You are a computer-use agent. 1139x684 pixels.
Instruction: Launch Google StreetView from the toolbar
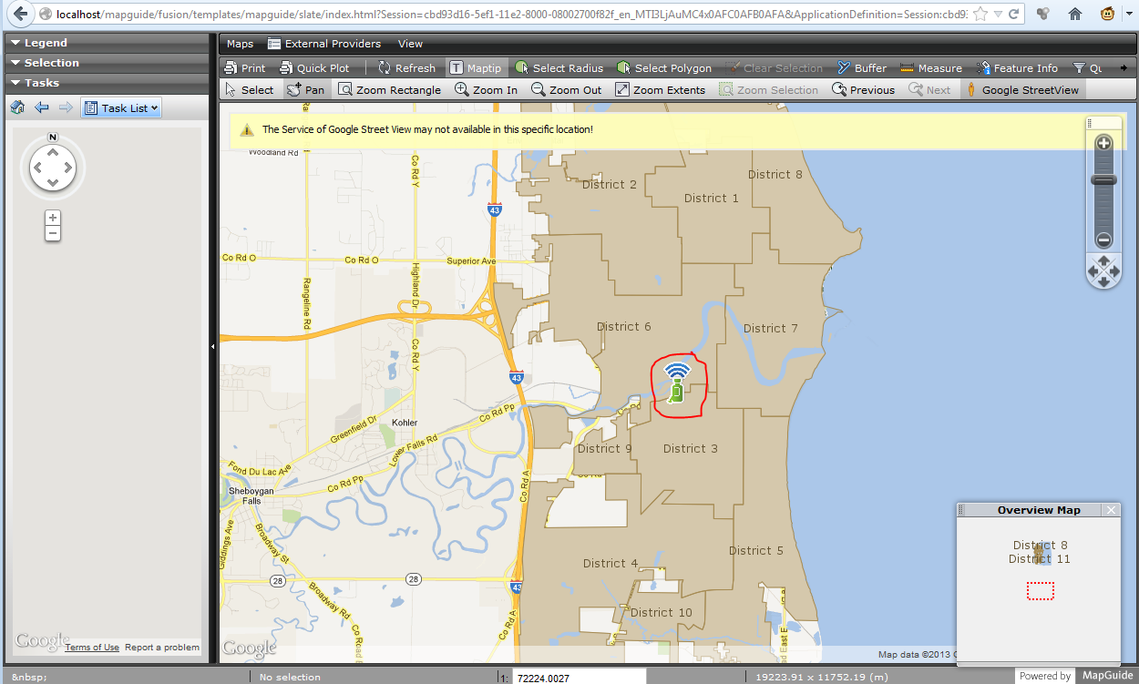(1030, 89)
